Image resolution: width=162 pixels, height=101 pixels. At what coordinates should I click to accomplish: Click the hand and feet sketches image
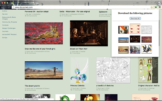[x=113, y=70]
